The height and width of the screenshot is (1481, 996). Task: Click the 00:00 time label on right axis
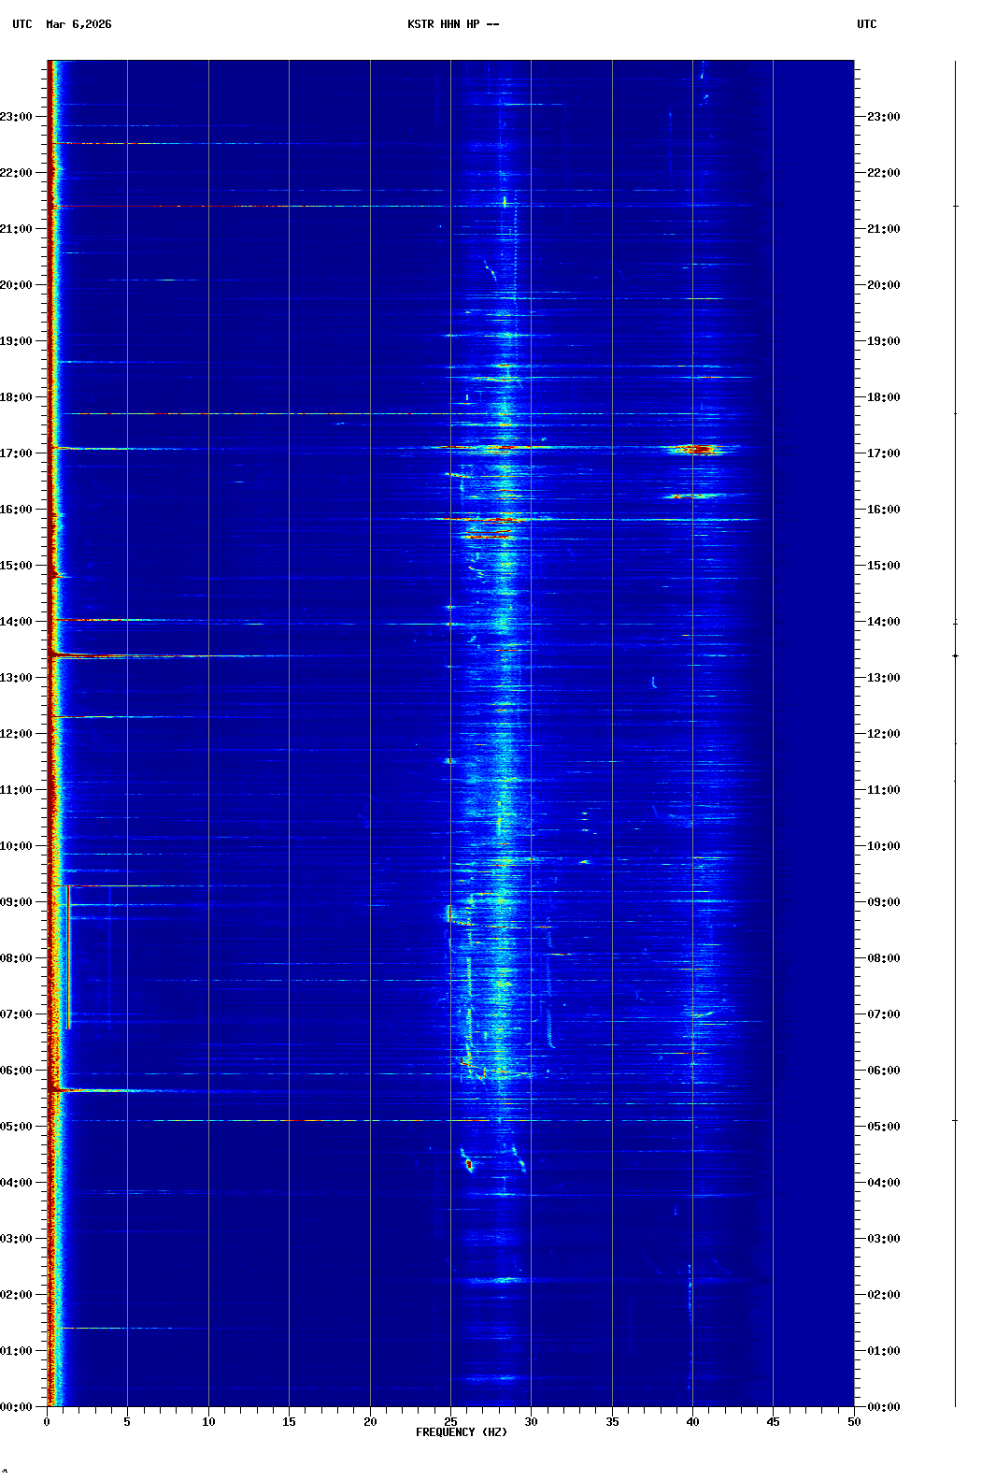coord(883,1407)
